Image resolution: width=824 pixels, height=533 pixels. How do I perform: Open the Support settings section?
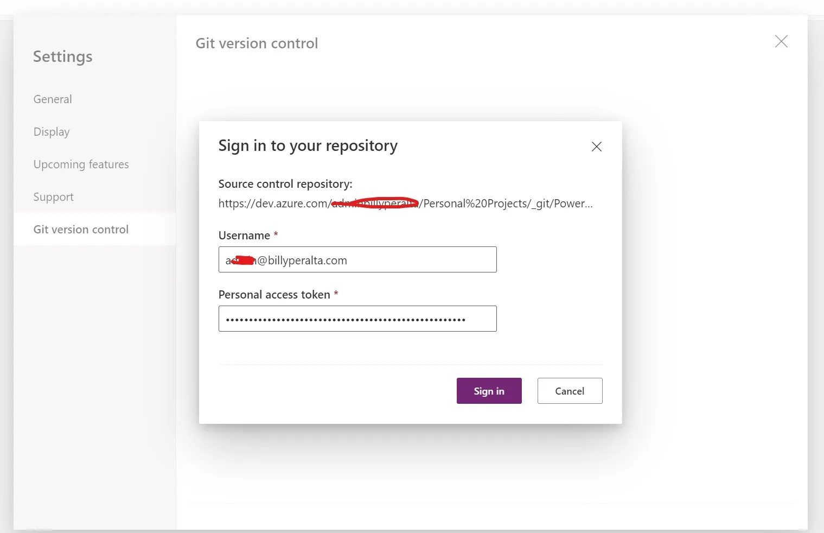53,196
